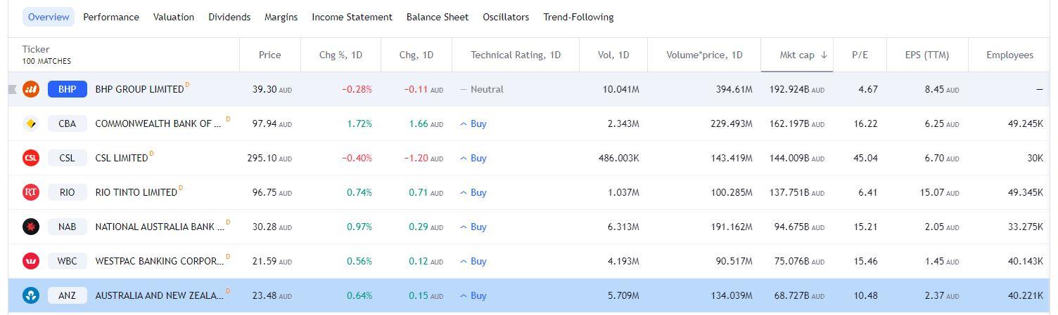Sort by Volume*price, 1D column

[x=704, y=55]
